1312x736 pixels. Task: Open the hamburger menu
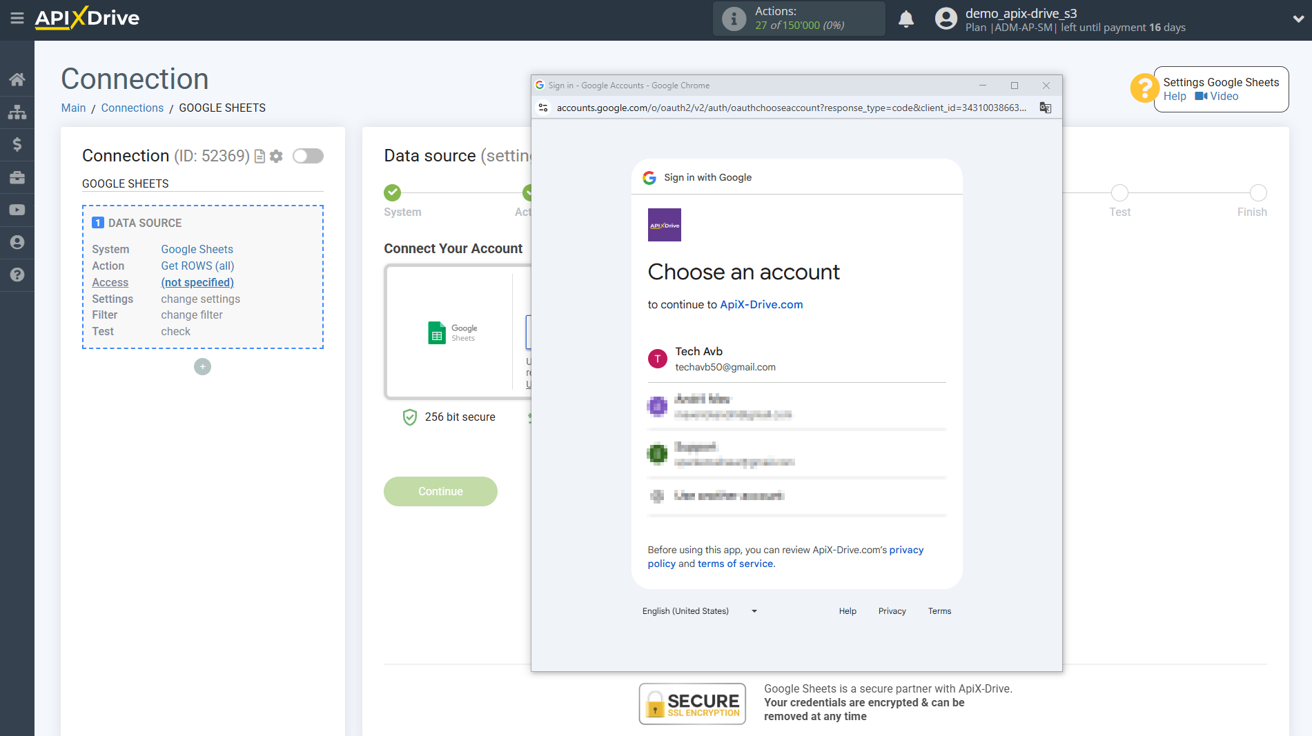(17, 19)
